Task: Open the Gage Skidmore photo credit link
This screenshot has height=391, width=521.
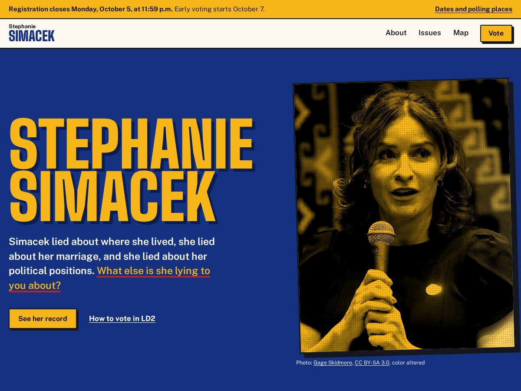Action: 333,363
